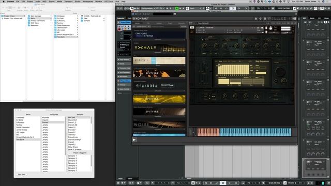The width and height of the screenshot is (331, 186).
Task: Select column view in Finder toolbar
Action: [10, 8]
